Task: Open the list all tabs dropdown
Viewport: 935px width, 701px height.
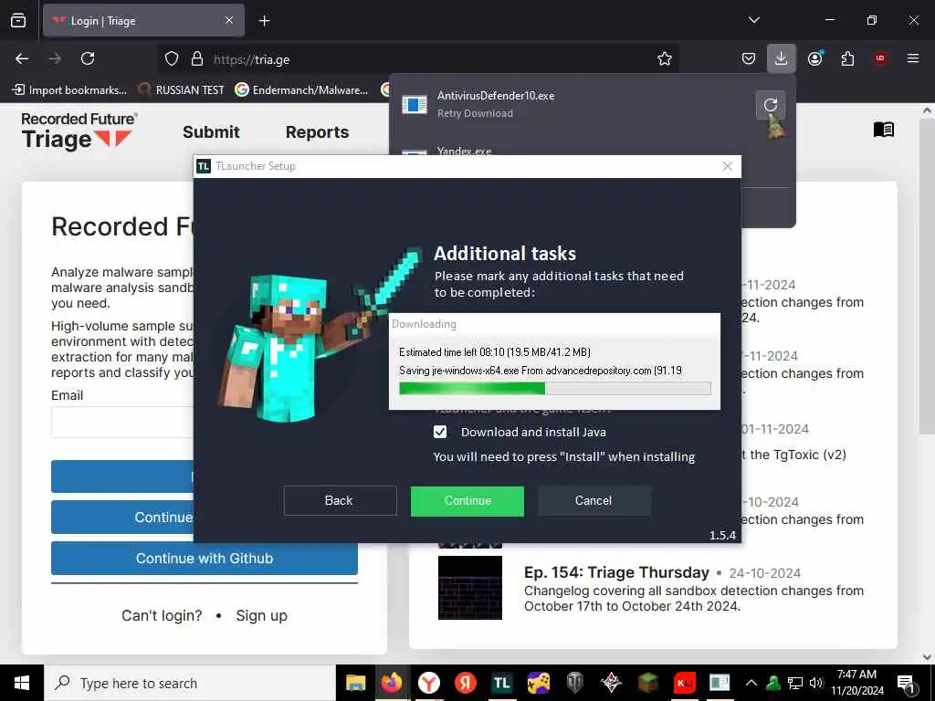Action: point(753,20)
